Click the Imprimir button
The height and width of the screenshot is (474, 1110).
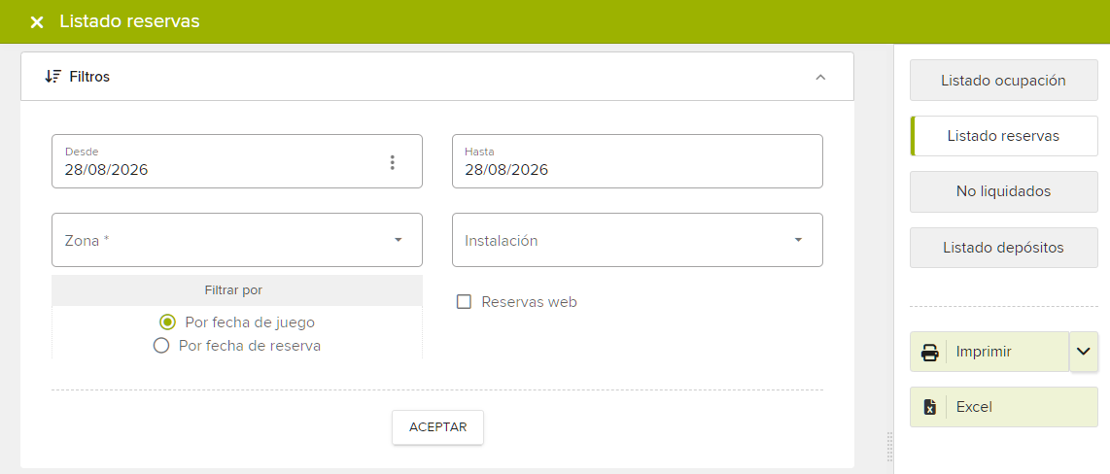989,352
